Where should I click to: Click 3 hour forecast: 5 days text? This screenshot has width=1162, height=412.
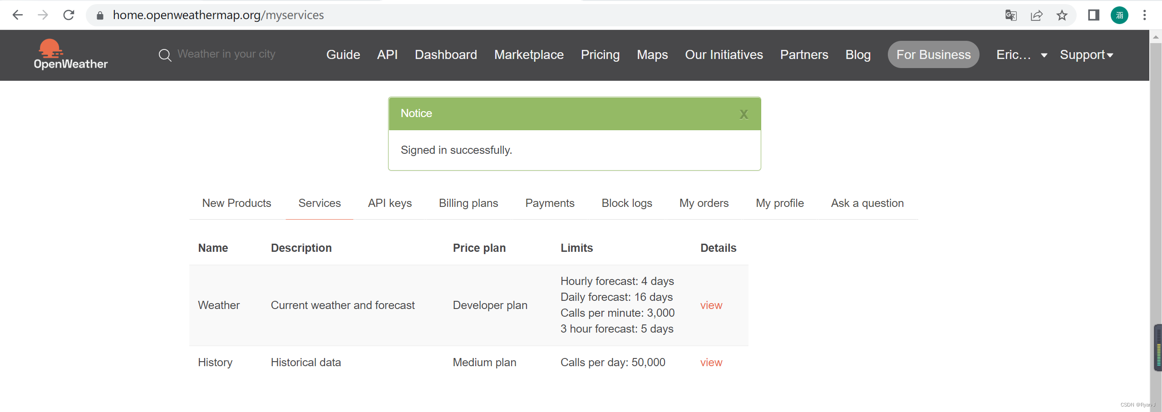click(617, 329)
